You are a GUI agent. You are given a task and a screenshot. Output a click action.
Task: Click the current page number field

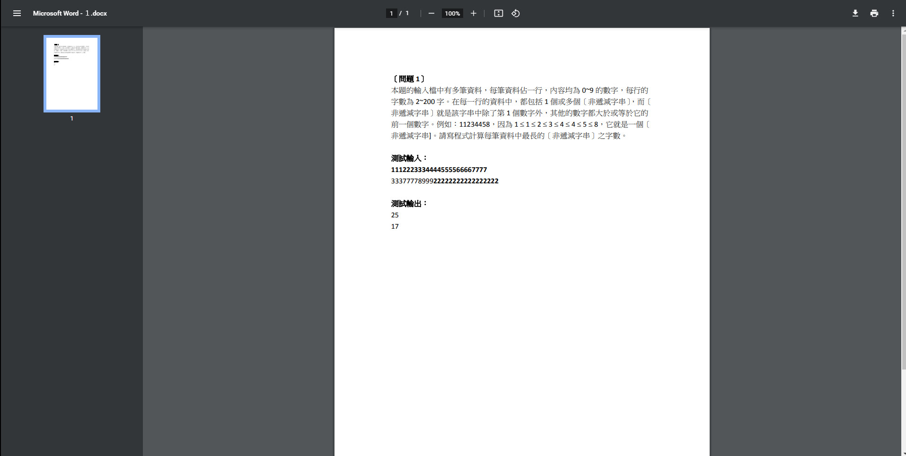point(391,13)
